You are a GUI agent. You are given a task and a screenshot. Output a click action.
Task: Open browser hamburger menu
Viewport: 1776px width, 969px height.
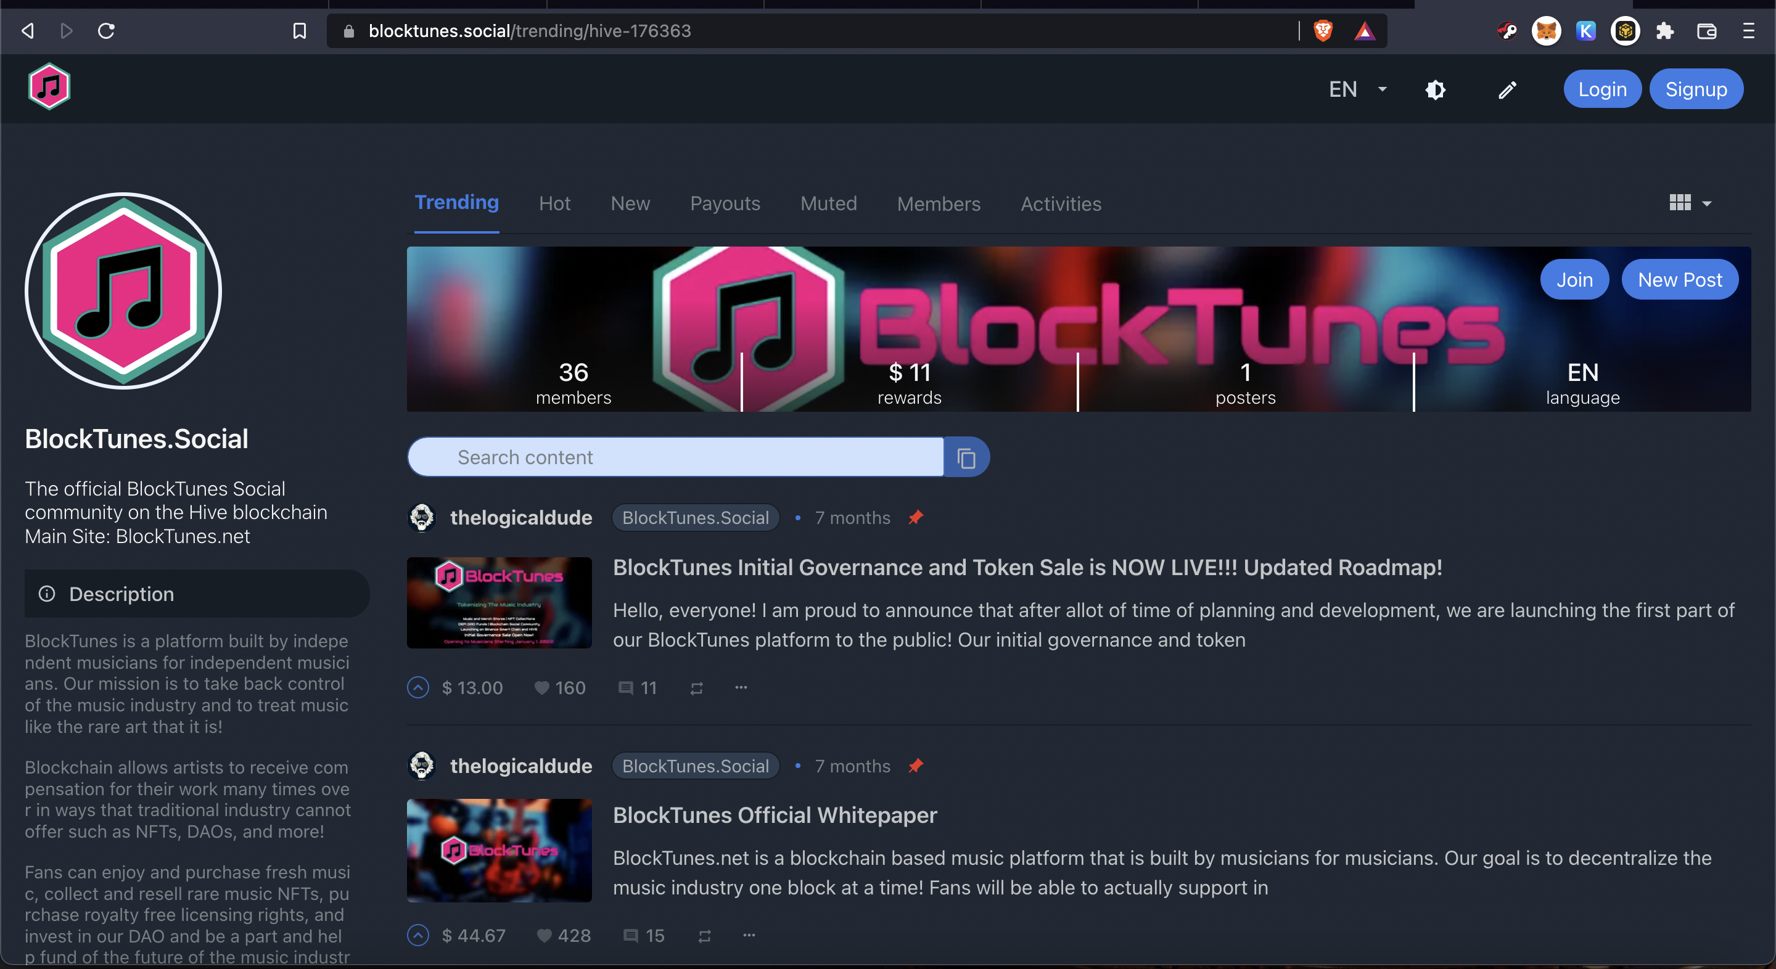(1748, 31)
